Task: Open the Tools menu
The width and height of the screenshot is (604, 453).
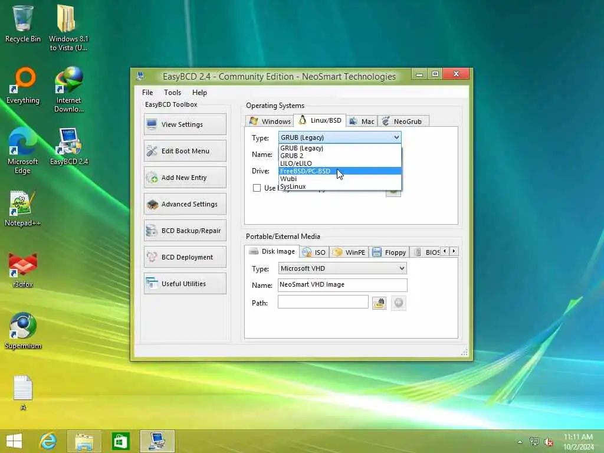Action: tap(172, 93)
